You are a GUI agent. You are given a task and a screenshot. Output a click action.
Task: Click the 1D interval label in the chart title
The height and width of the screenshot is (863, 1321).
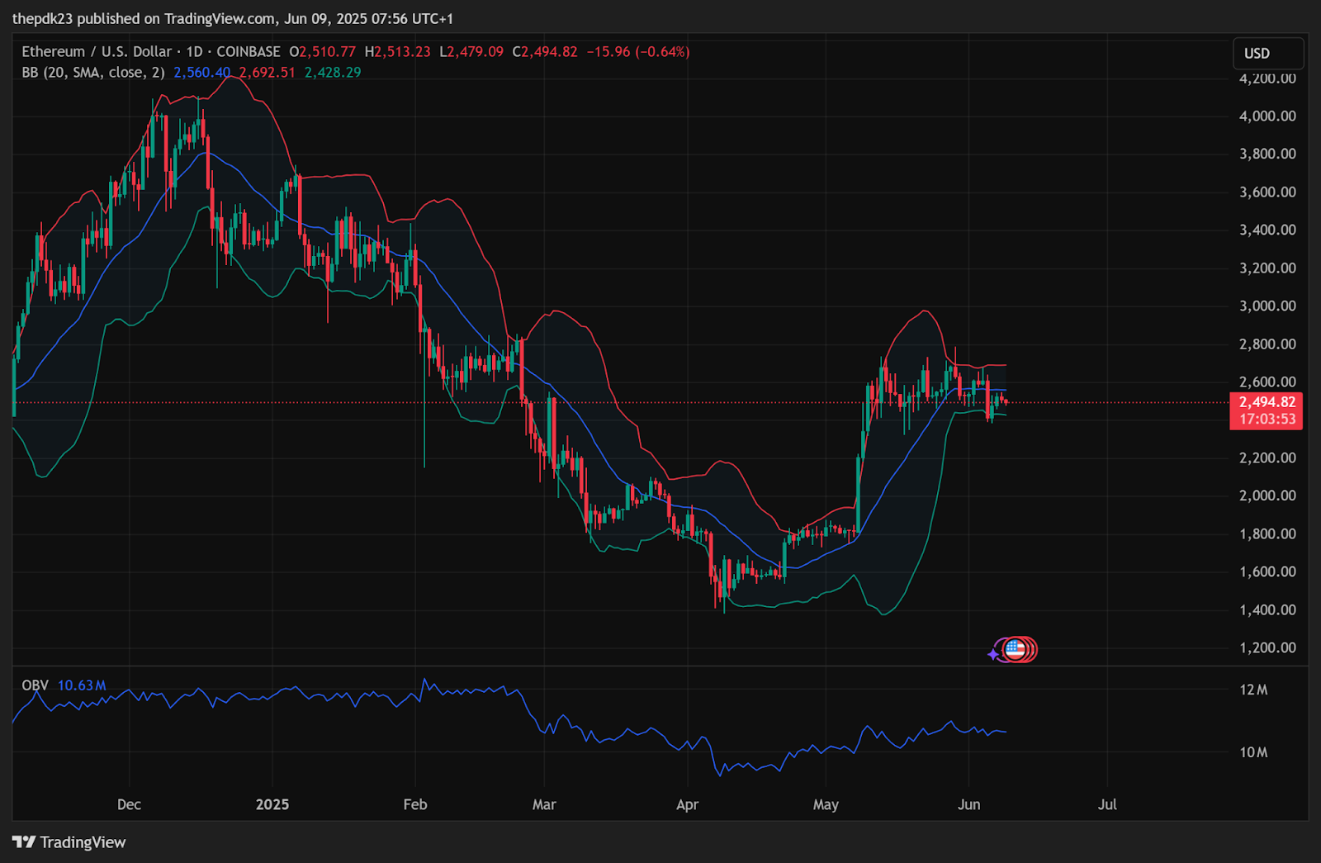(x=194, y=51)
